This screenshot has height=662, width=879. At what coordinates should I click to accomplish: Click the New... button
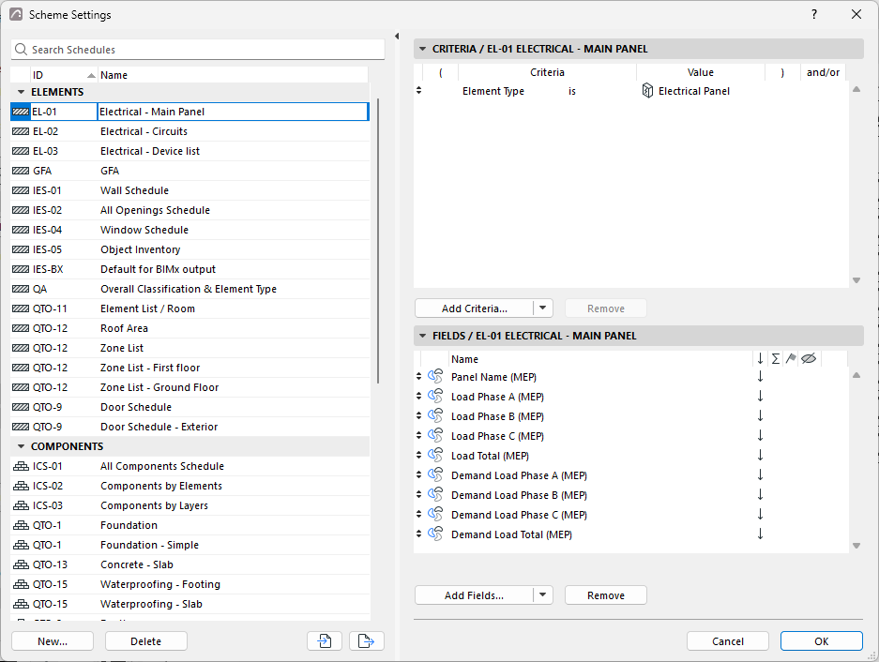[x=53, y=640]
